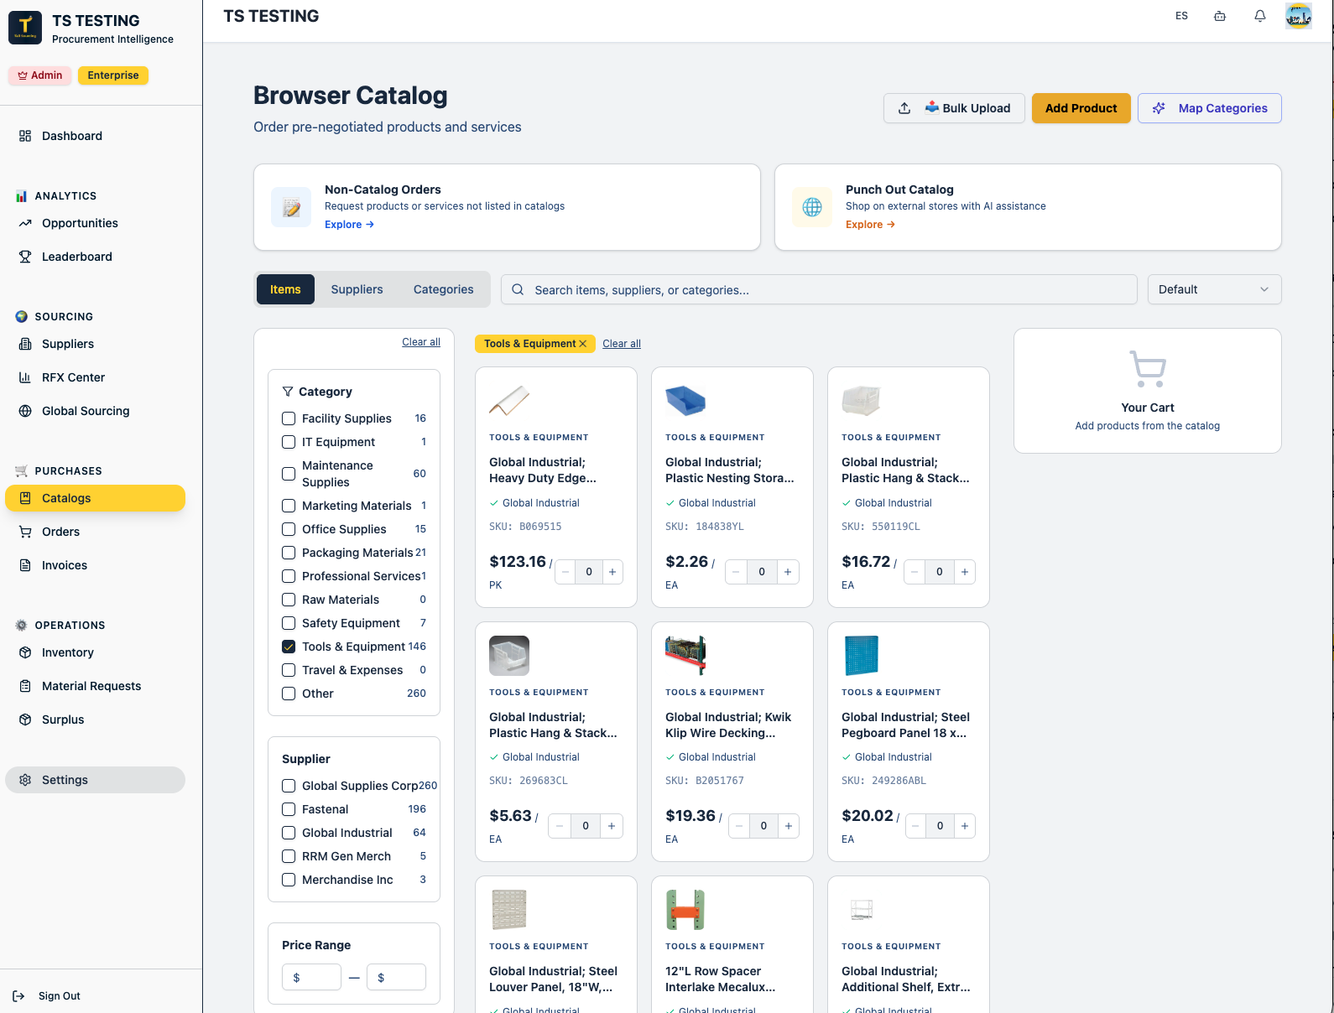Click the upload arrow icon button
Image resolution: width=1334 pixels, height=1013 pixels.
tap(904, 108)
